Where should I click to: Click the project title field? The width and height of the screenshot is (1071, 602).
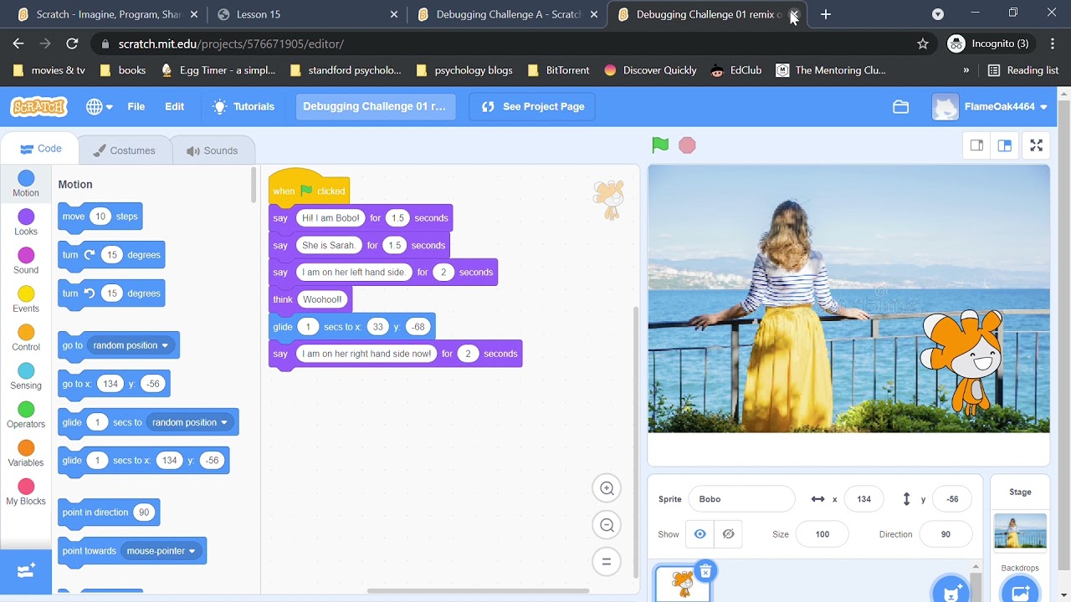click(x=374, y=107)
